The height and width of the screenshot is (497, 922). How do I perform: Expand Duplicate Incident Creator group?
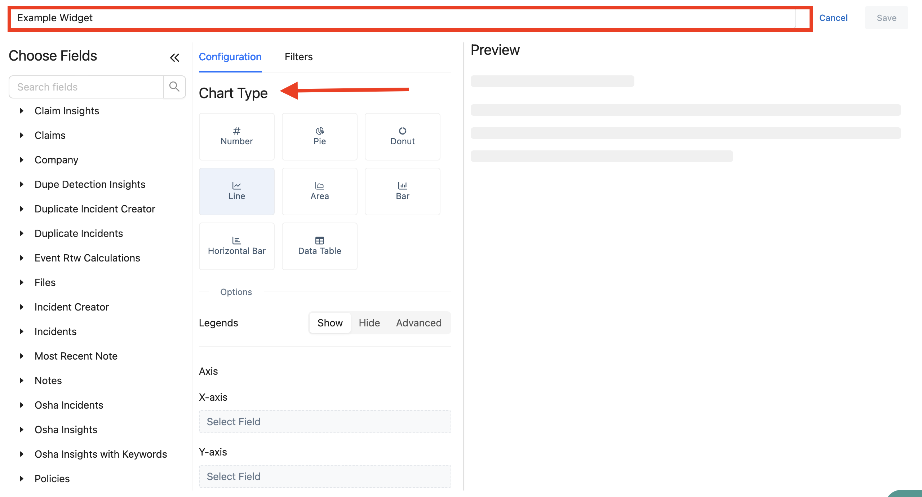[21, 209]
